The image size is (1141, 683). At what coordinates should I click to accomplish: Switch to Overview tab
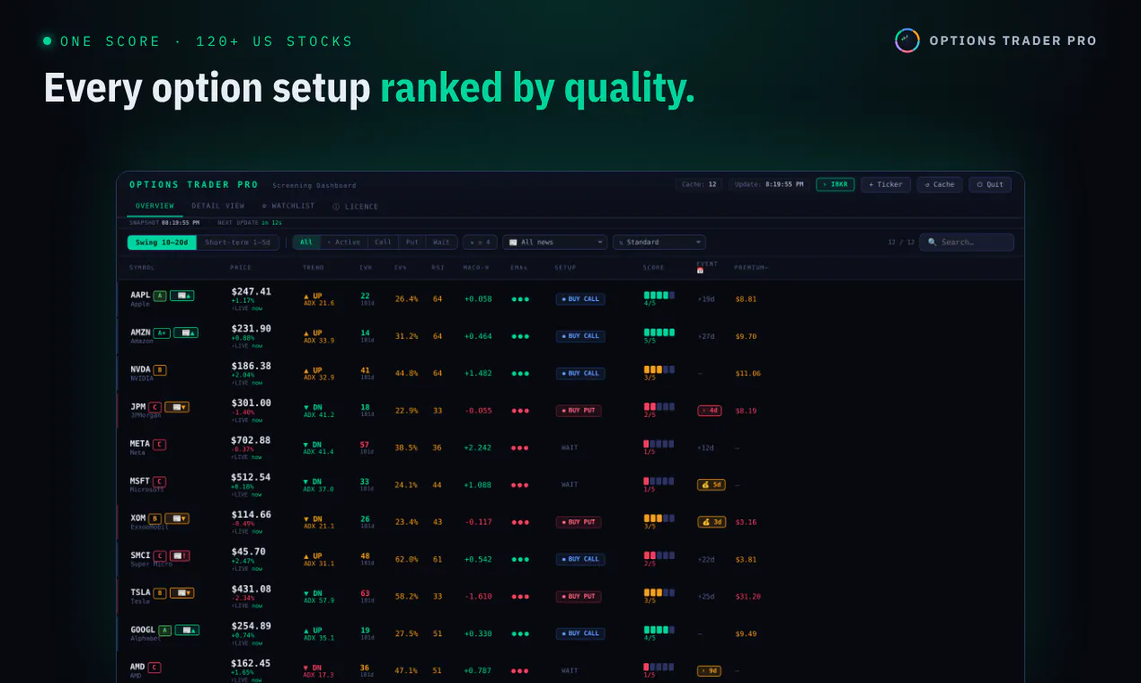(x=155, y=206)
